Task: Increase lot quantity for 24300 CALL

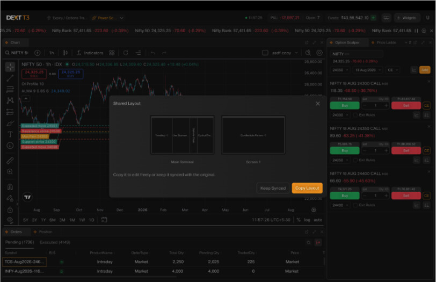Action: point(386,106)
